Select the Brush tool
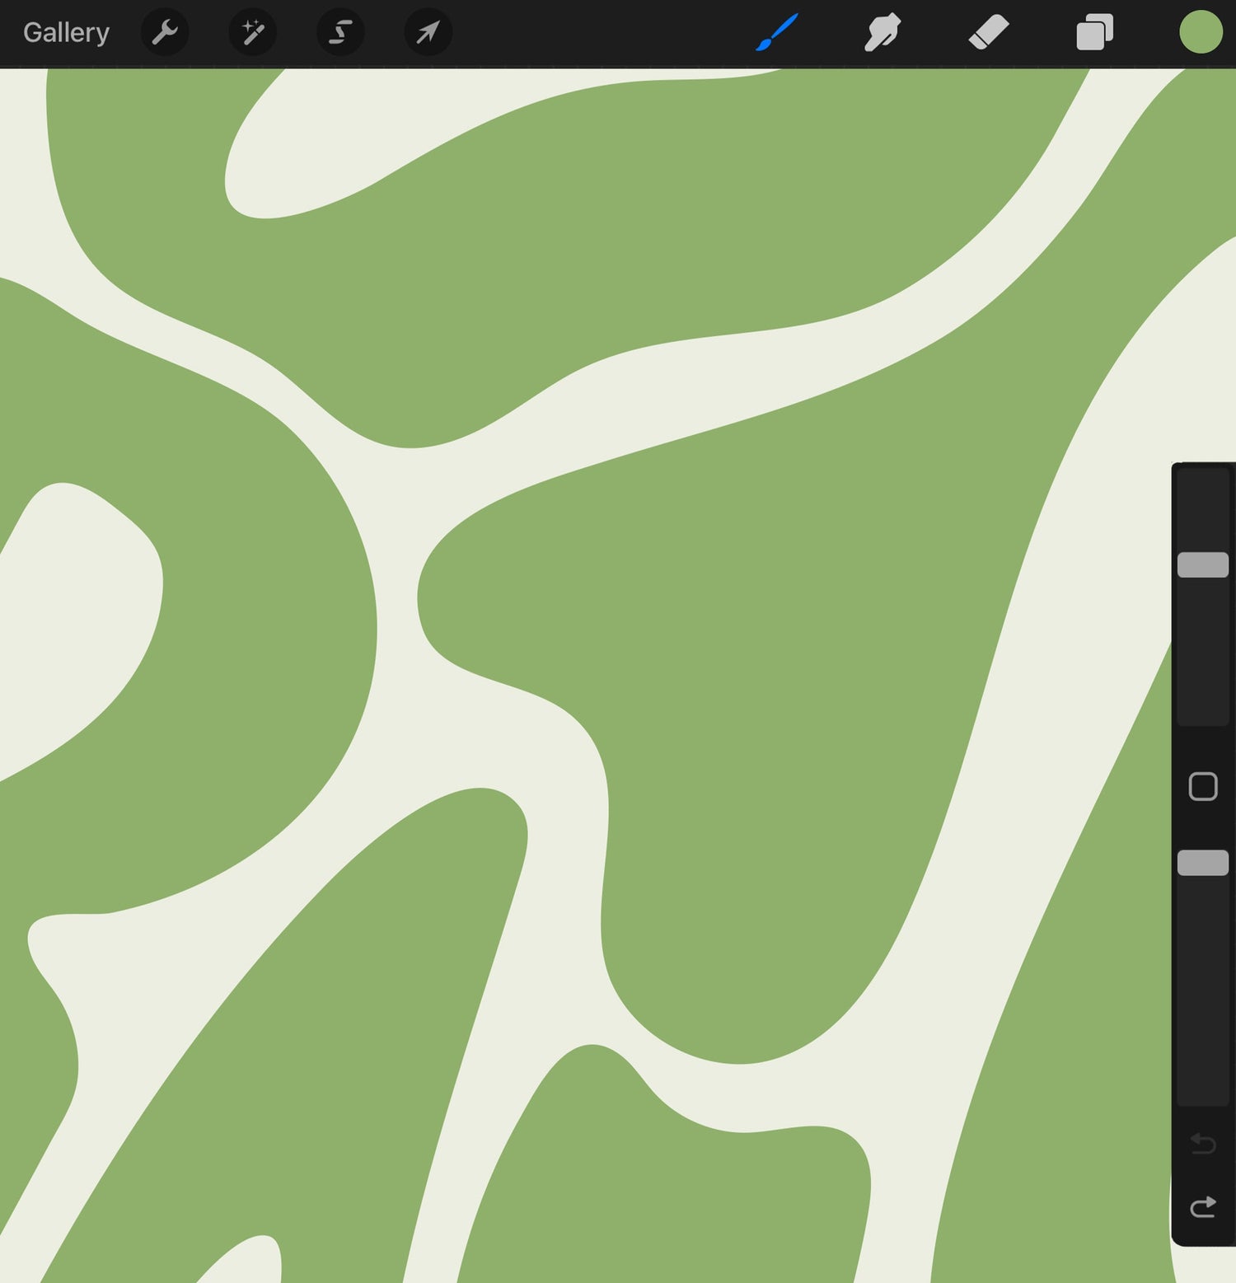This screenshot has height=1283, width=1236. (777, 32)
